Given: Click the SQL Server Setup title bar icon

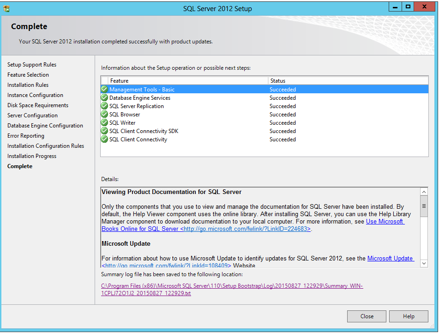Looking at the screenshot, I should (x=6, y=8).
